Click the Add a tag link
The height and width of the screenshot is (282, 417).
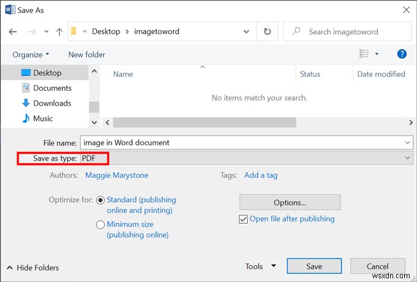261,175
